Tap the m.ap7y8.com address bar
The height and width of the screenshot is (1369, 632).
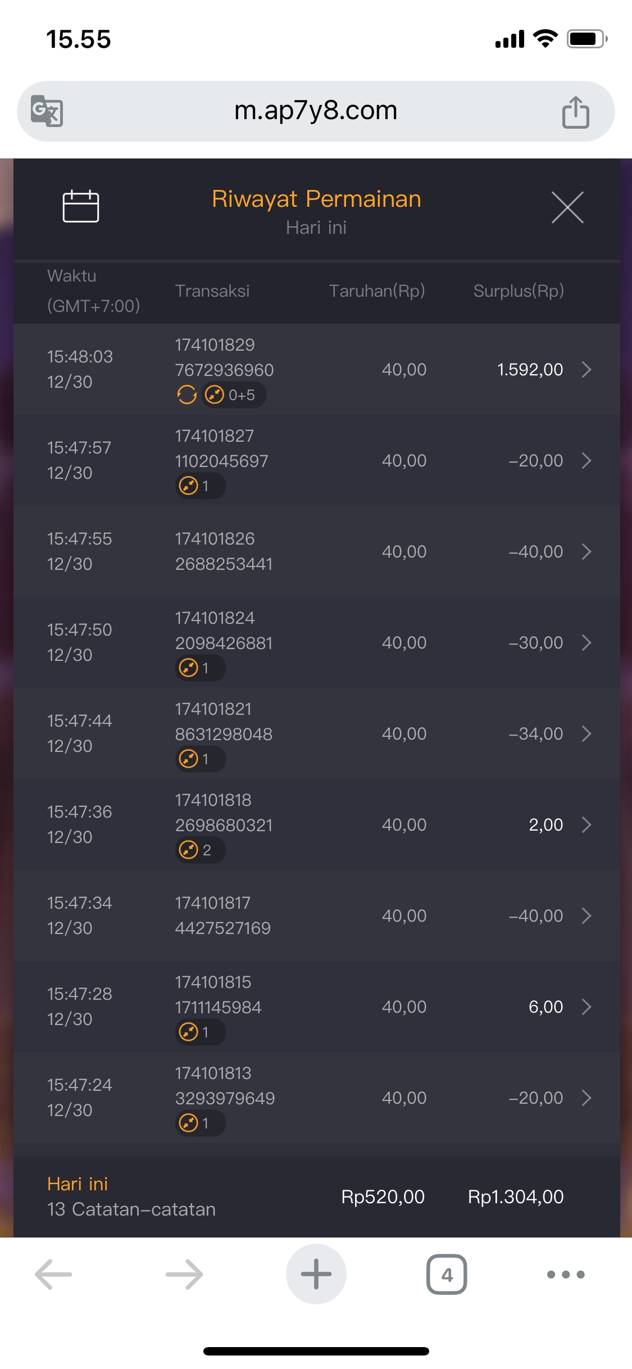316,111
